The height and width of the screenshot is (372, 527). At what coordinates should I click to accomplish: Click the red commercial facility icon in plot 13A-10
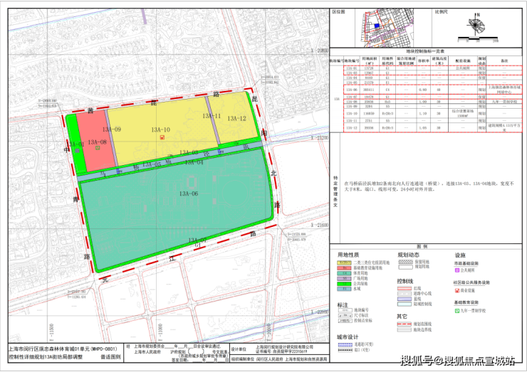point(162,137)
